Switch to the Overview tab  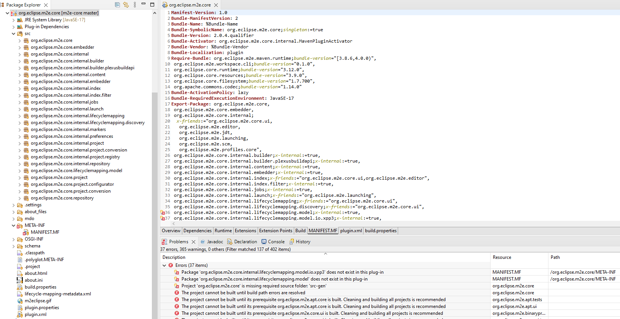click(x=171, y=231)
